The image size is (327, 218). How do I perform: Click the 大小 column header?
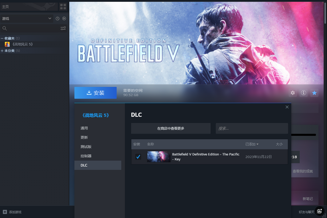[x=279, y=144]
